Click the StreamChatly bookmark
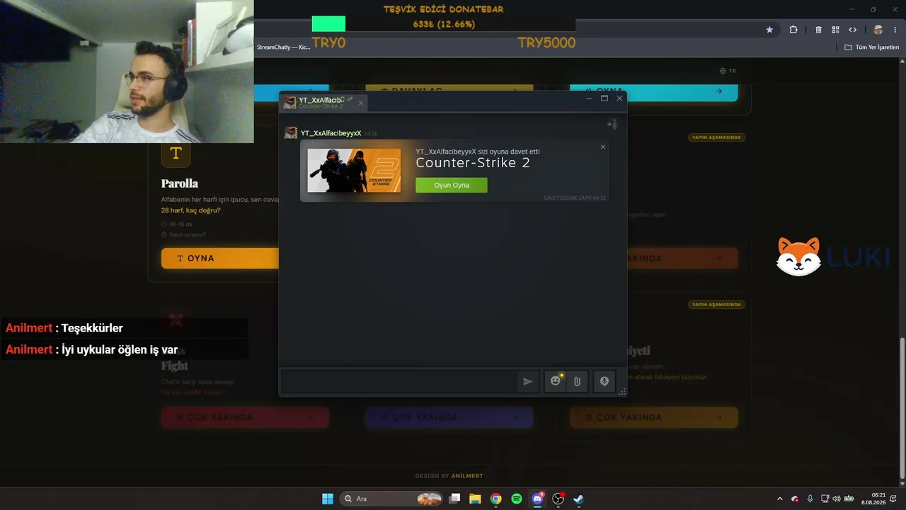The image size is (906, 510). tap(283, 47)
